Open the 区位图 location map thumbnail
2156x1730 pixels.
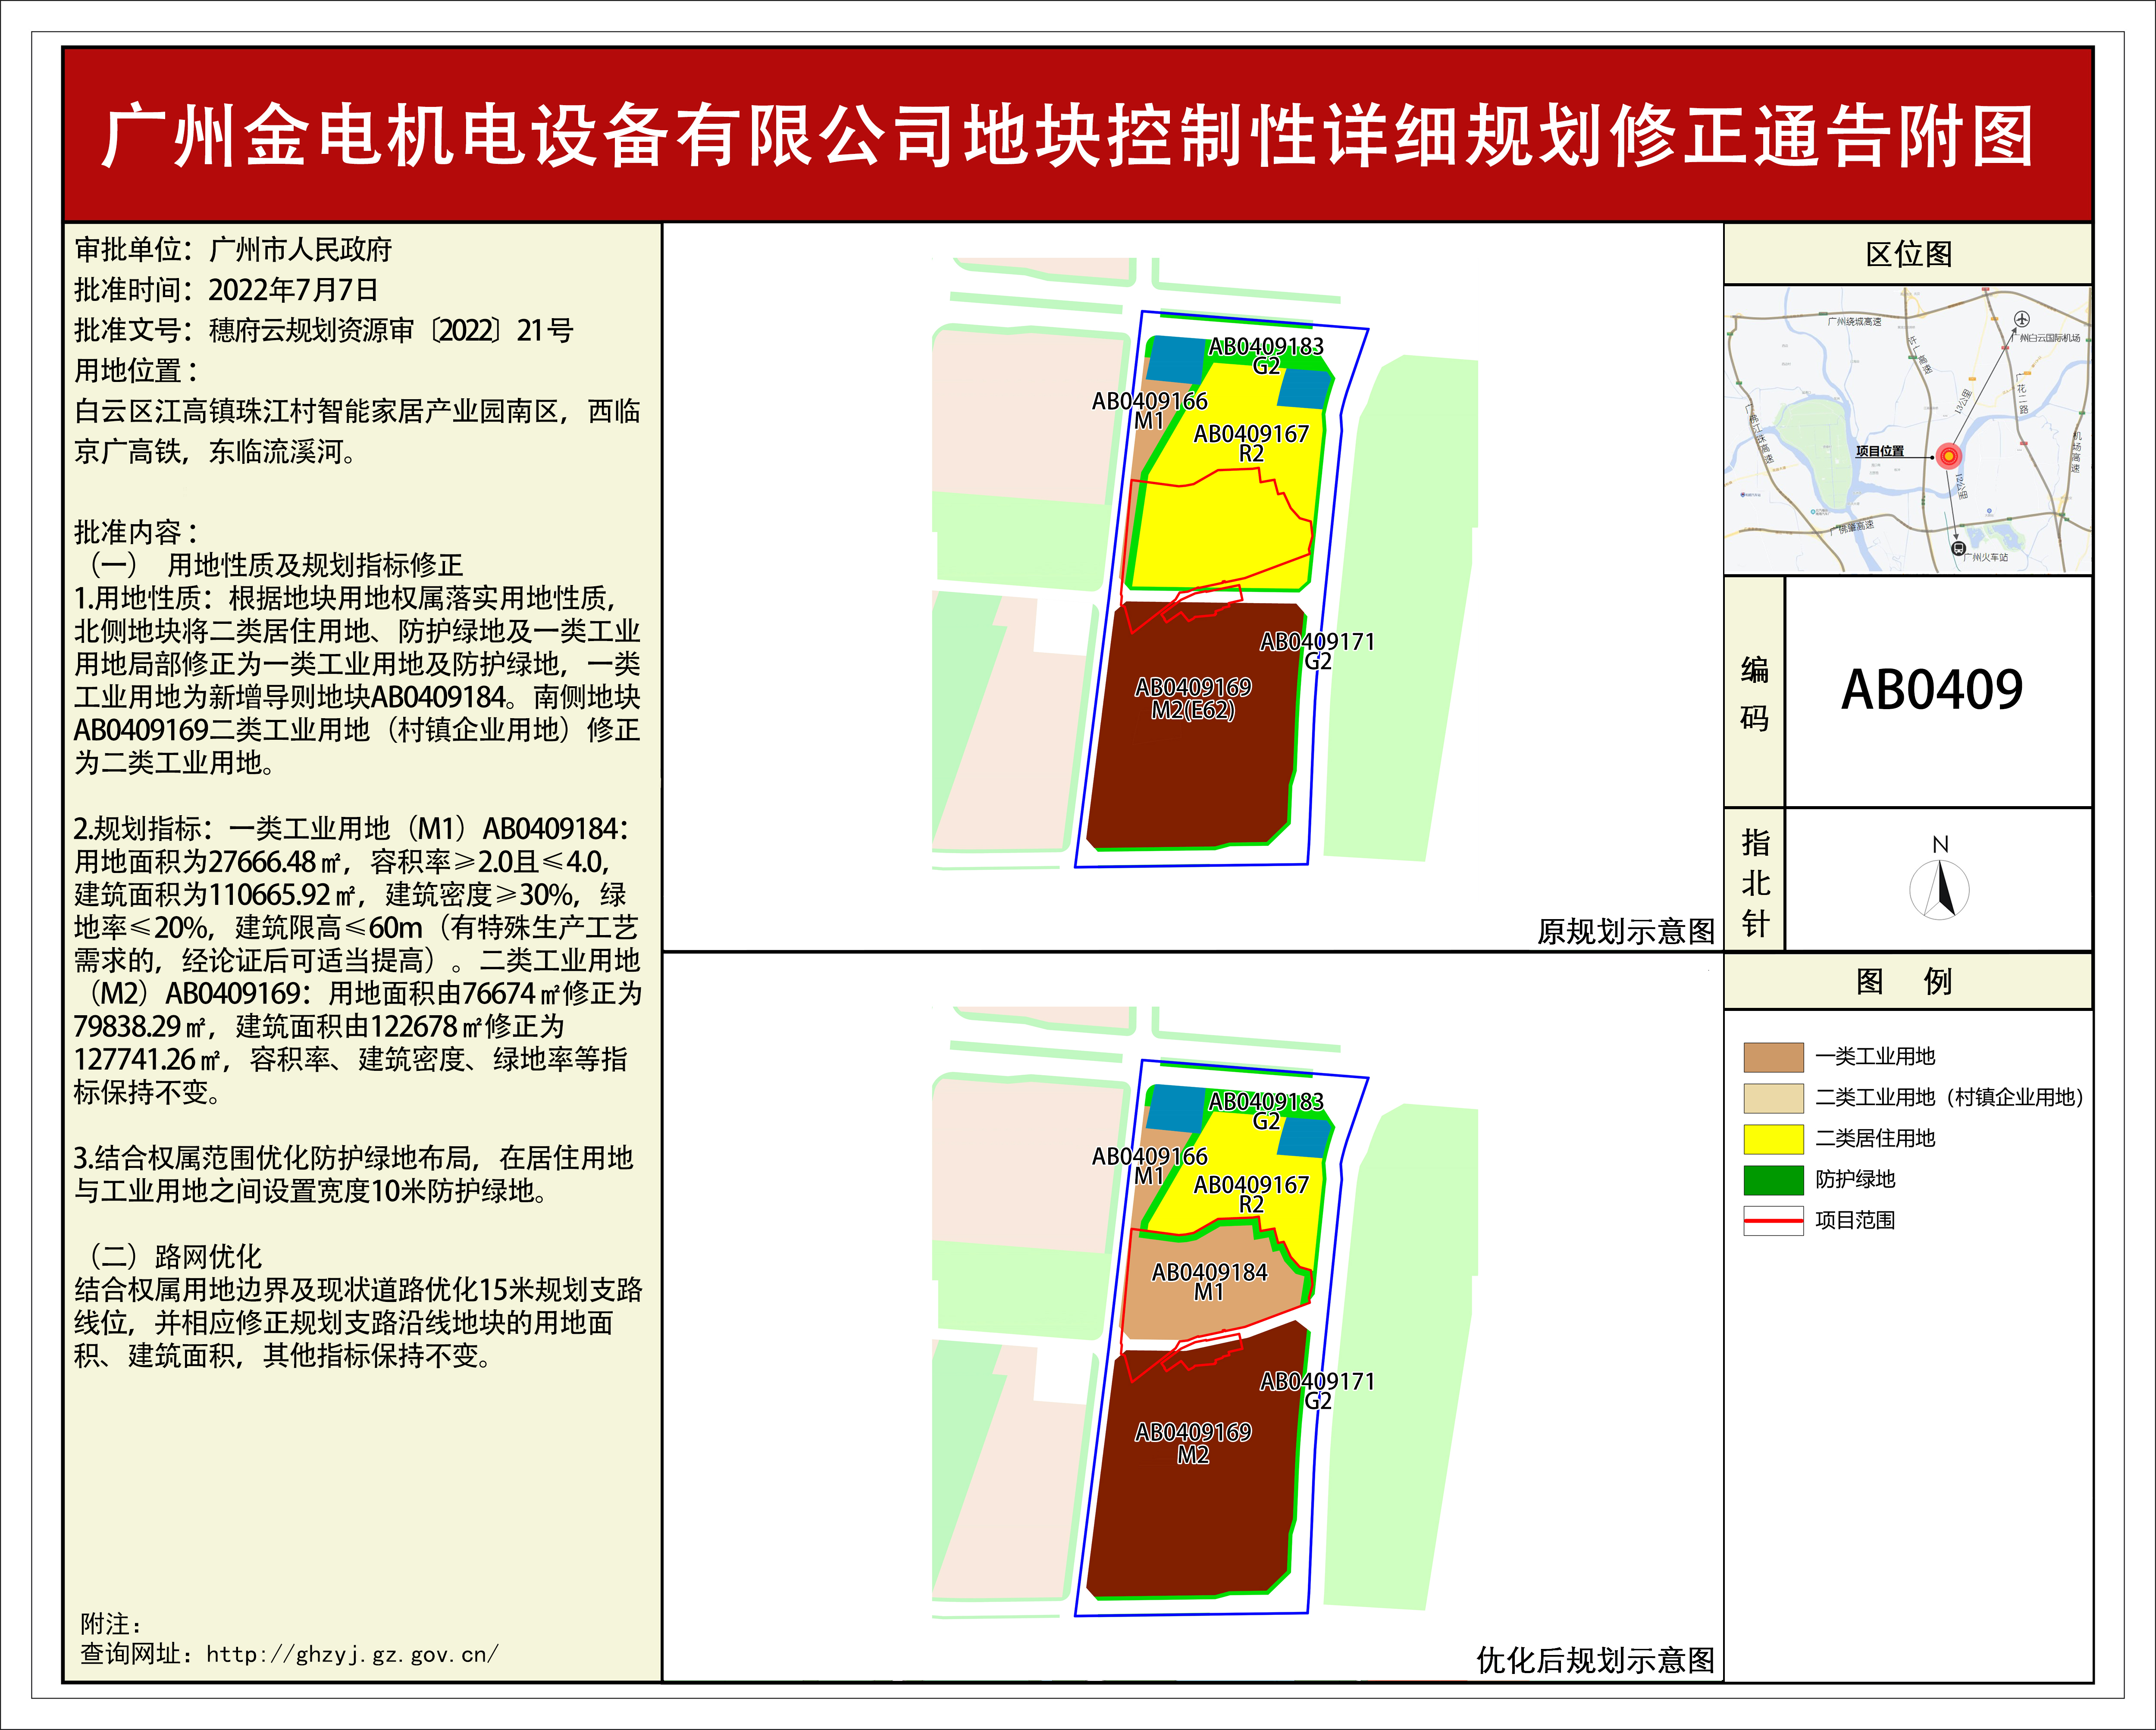(x=1907, y=429)
